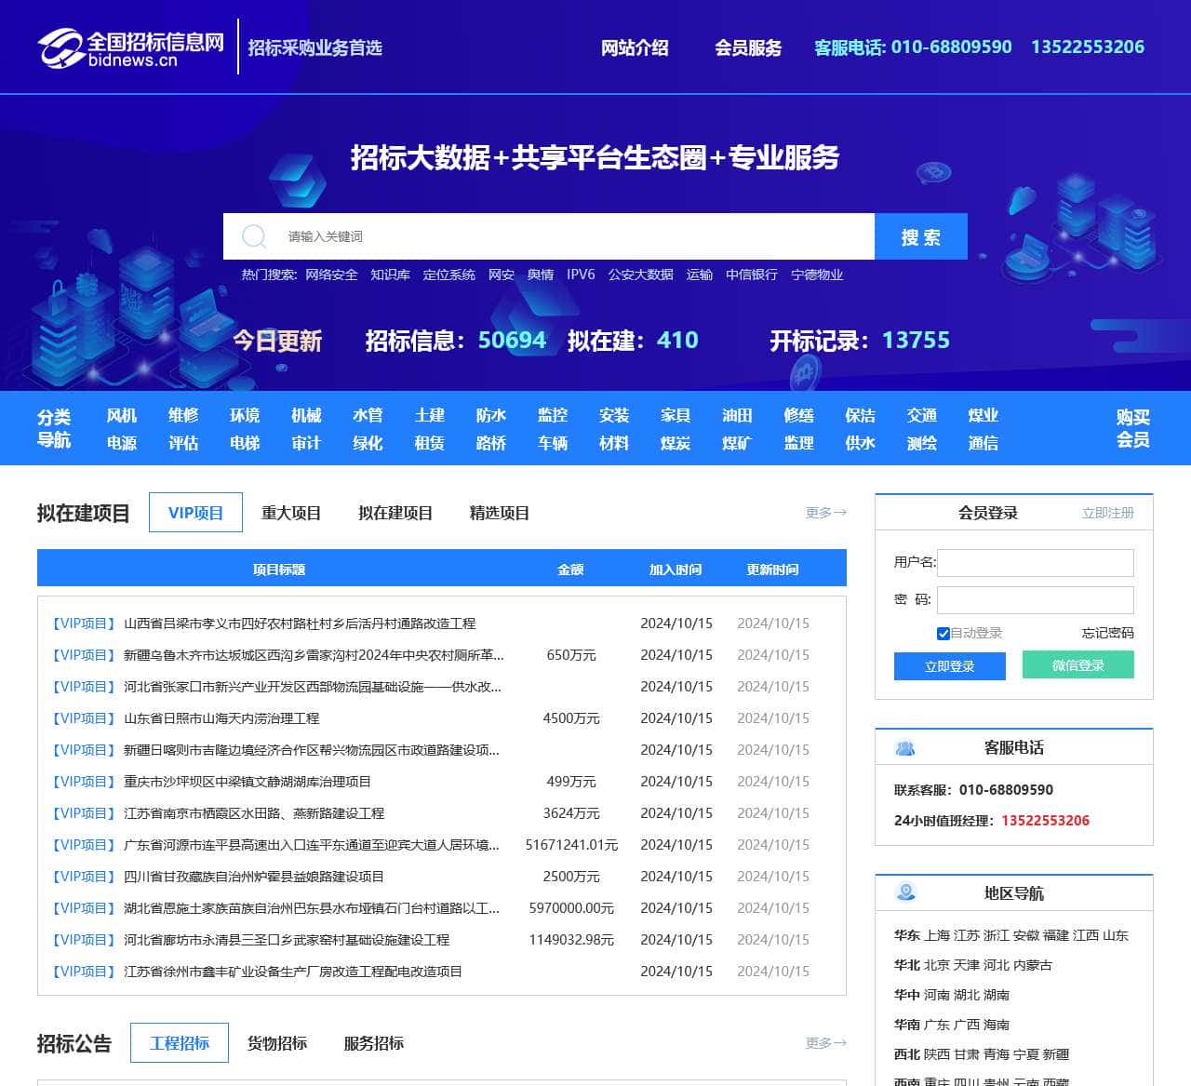Image resolution: width=1191 pixels, height=1086 pixels.
Task: Click the password input field
Action: coord(1035,599)
